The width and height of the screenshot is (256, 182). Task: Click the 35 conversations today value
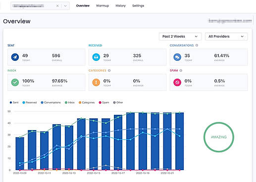(187, 55)
